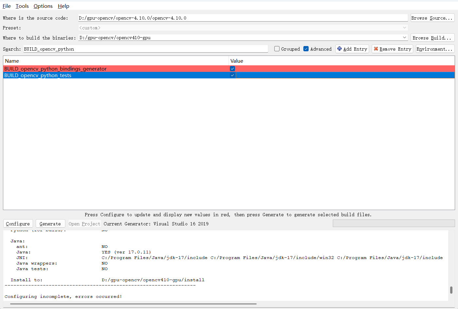The width and height of the screenshot is (458, 309).
Task: Uncheck BUILD_opencv_python_bindings_generator value
Action: 232,69
